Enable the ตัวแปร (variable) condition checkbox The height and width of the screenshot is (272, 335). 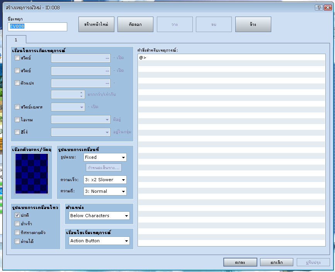click(x=17, y=83)
